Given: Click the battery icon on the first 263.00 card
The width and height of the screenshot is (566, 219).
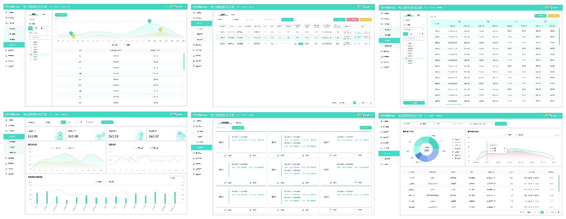Looking at the screenshot, I should [59, 135].
